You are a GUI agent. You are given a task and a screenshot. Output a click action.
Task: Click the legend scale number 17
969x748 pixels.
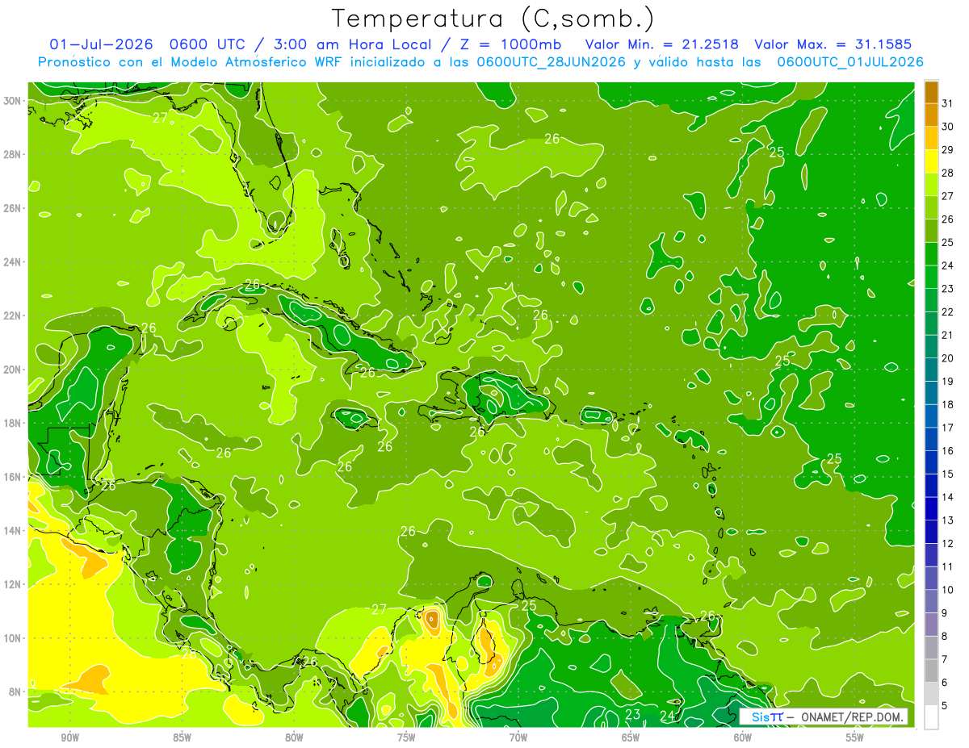tap(948, 427)
